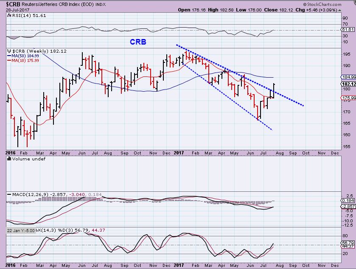
Task: Click the MACD(12,26,9) -2.857 label
Action: click(x=39, y=195)
